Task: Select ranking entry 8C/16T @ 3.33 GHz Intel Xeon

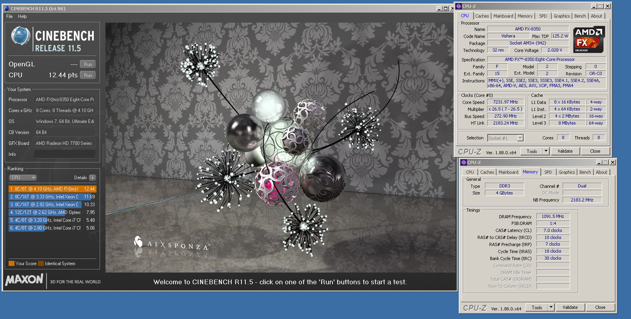Action: click(52, 197)
